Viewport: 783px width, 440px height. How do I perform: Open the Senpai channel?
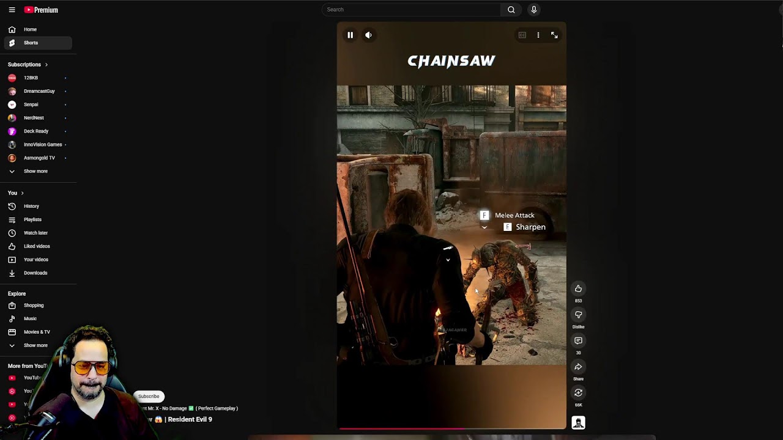(38, 105)
